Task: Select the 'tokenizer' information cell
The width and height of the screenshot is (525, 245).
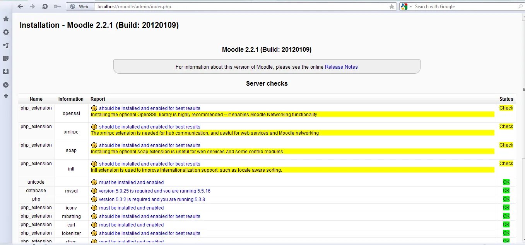Action: pos(71,233)
